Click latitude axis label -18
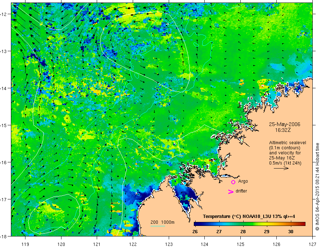The image size is (320, 247). 4,236
